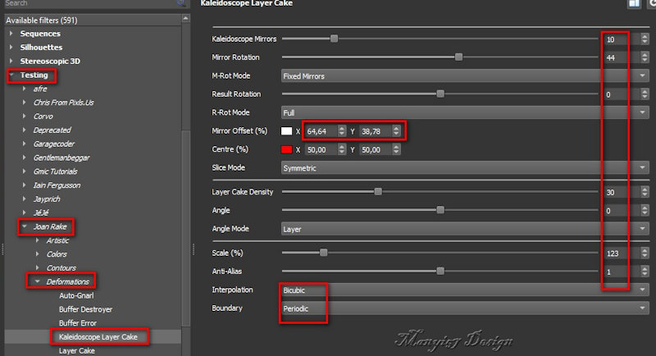Screen dimensions: 656x356
Task: Click the Scale (%) value field
Action: point(617,253)
